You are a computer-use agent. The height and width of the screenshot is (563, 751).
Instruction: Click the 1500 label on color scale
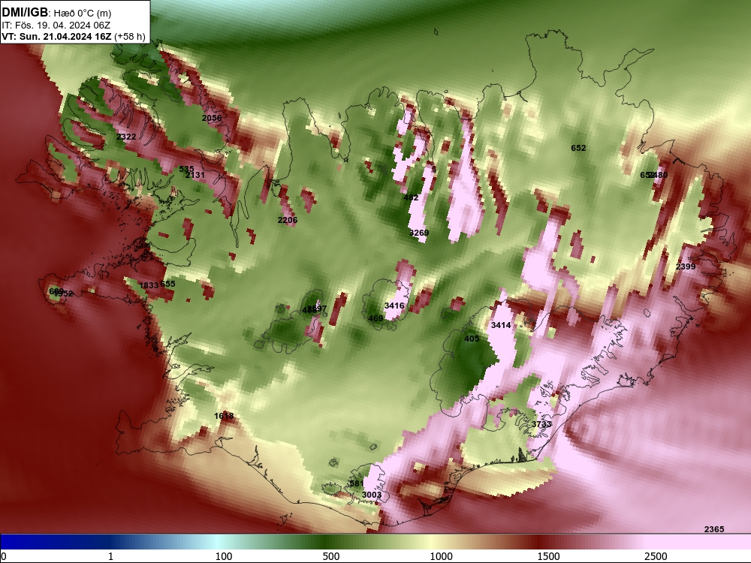tap(548, 556)
